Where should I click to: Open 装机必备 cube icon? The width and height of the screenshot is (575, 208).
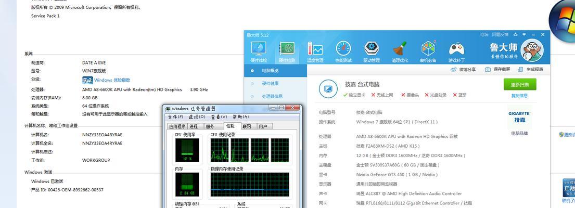click(x=428, y=52)
